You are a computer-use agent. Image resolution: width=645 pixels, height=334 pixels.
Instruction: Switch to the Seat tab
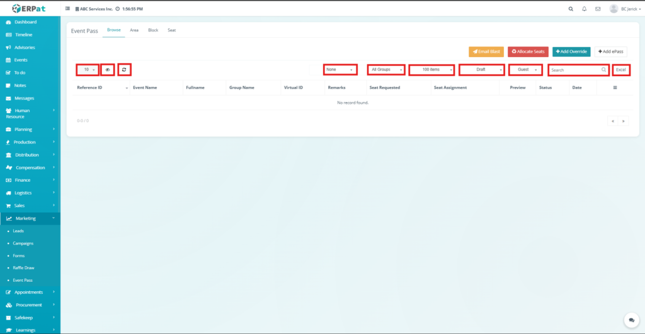click(171, 30)
